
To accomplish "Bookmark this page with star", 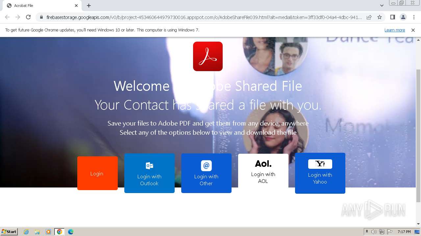I will click(380, 17).
